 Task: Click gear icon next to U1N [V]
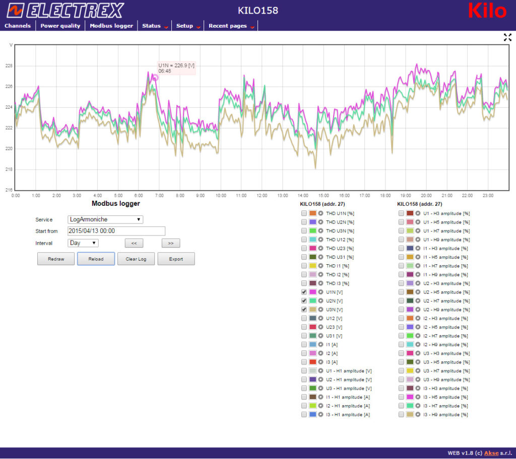pyautogui.click(x=320, y=292)
